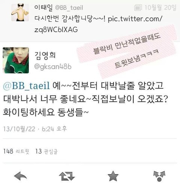180x185 pixels.
Task: Tap the 13/10월/22 6:24 오후 timestamp
Action: 35,129
